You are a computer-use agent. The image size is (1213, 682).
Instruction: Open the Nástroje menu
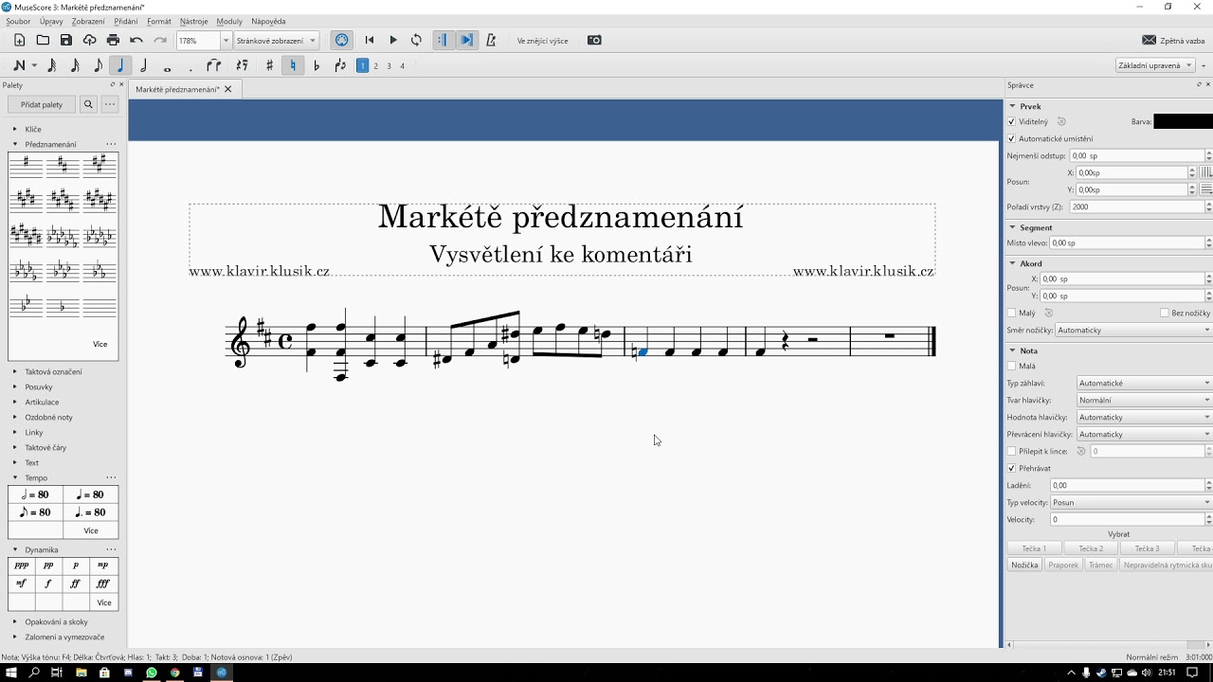tap(194, 21)
